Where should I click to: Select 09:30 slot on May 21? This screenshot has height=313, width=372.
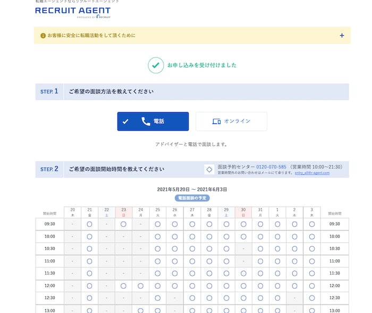point(89,224)
